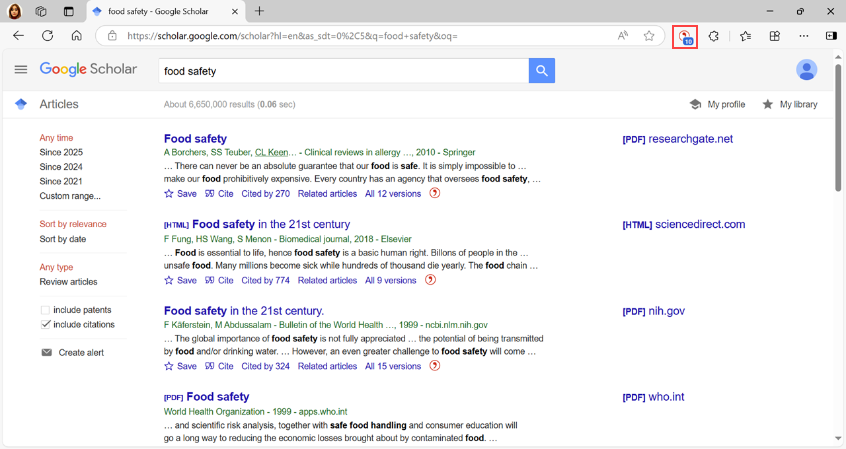846x449 pixels.
Task: Open the tab actions menu icon
Action: point(69,11)
